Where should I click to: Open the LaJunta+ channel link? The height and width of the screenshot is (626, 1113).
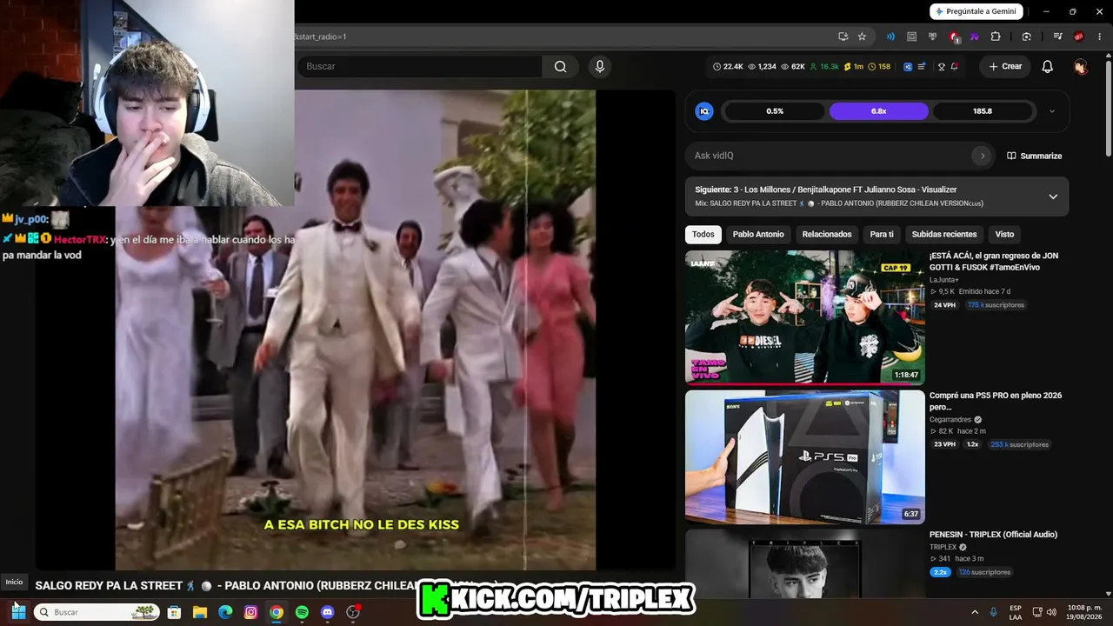coord(944,280)
